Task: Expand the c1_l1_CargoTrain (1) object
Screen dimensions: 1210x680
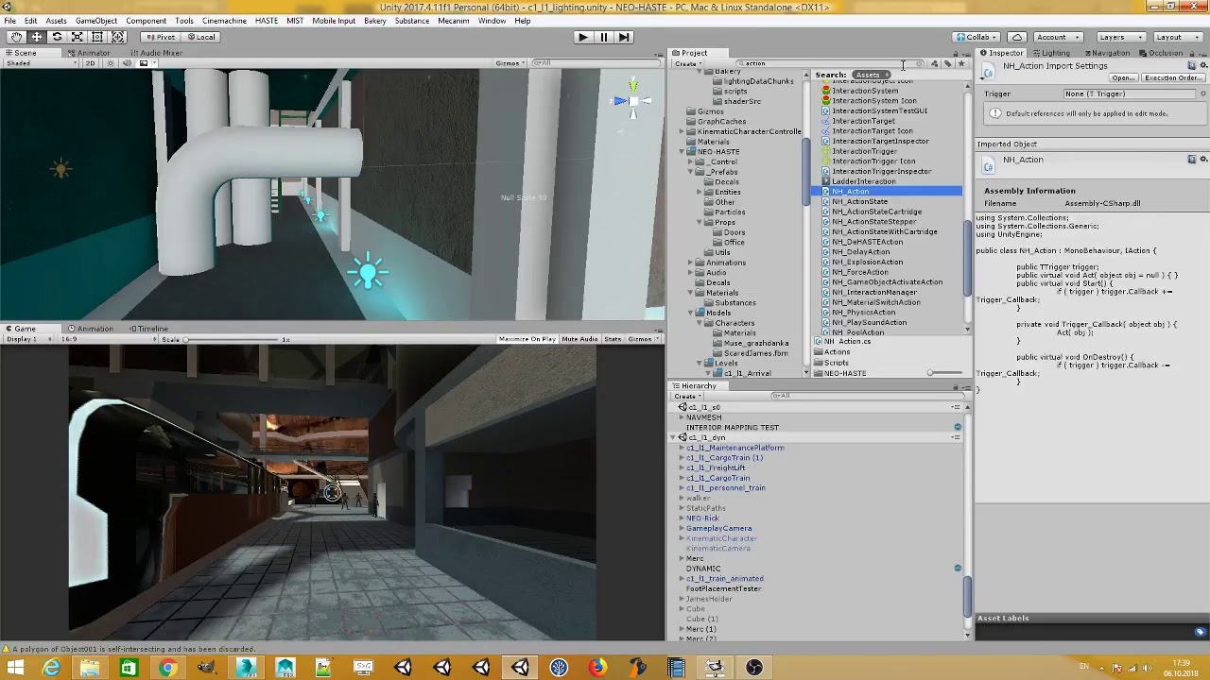Action: click(x=682, y=458)
